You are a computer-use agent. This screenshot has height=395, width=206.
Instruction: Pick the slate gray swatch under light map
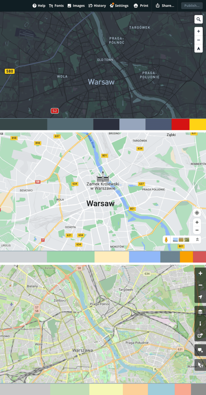(x=170, y=257)
